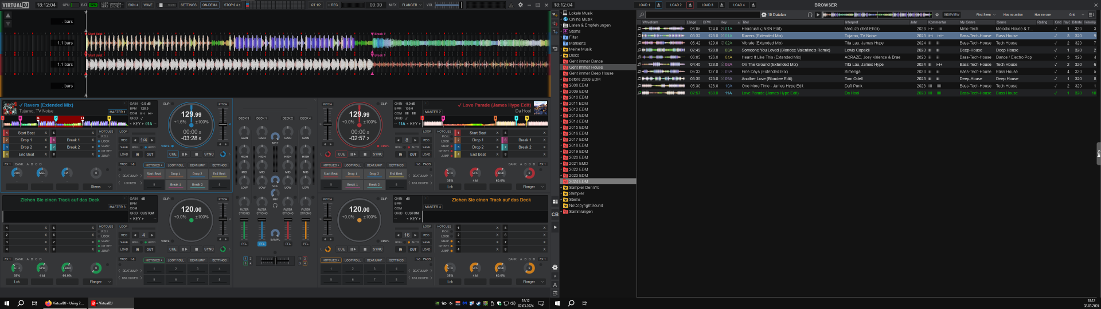Click the Ravers (Extended Mix) cover art

[10, 108]
